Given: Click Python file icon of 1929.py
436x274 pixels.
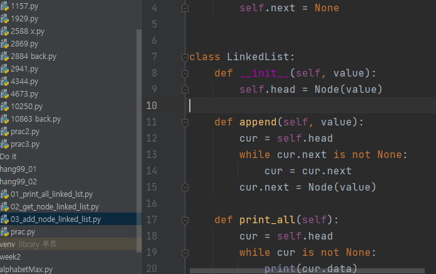Looking at the screenshot, I should 5,19.
